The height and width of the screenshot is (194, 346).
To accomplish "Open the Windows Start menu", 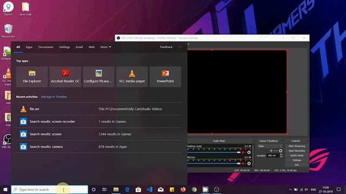I will coord(5,189).
